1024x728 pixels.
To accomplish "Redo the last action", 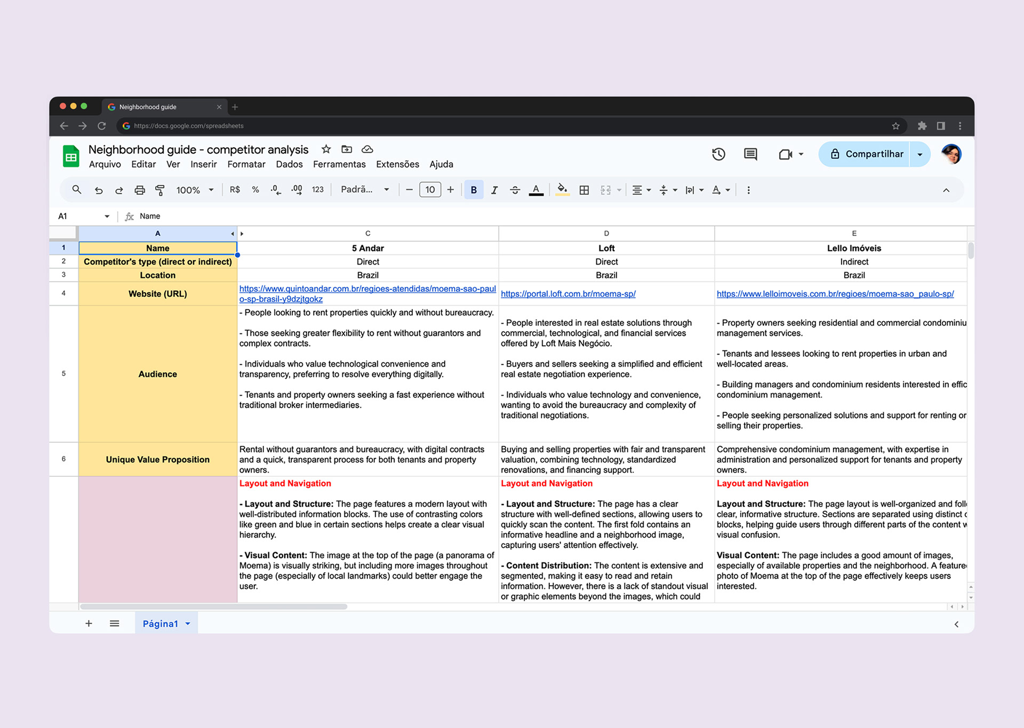I will click(x=119, y=190).
